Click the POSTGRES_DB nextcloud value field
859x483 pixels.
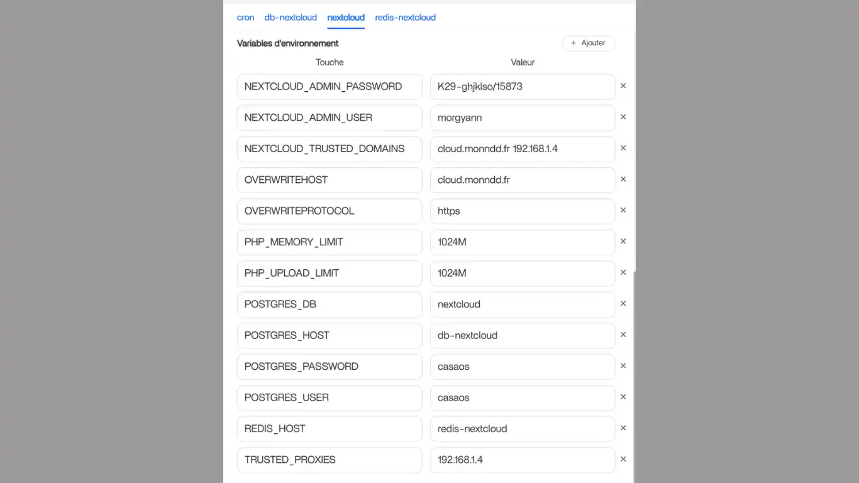522,304
